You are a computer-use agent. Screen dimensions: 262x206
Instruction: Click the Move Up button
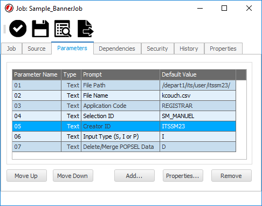pos(26,176)
